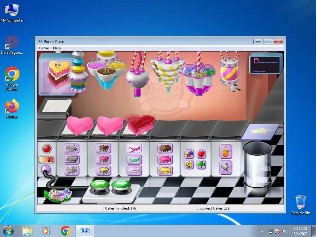Screen dimensions: 316x237
Task: Select the round cake pan button
Action: point(72,148)
